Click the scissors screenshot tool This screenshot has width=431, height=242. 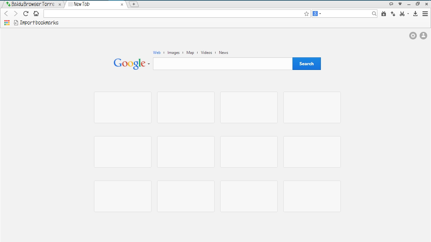(x=402, y=14)
